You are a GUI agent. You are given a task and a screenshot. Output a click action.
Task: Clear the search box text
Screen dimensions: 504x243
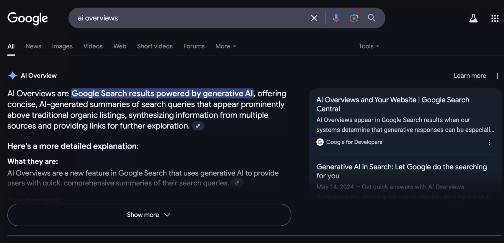314,18
